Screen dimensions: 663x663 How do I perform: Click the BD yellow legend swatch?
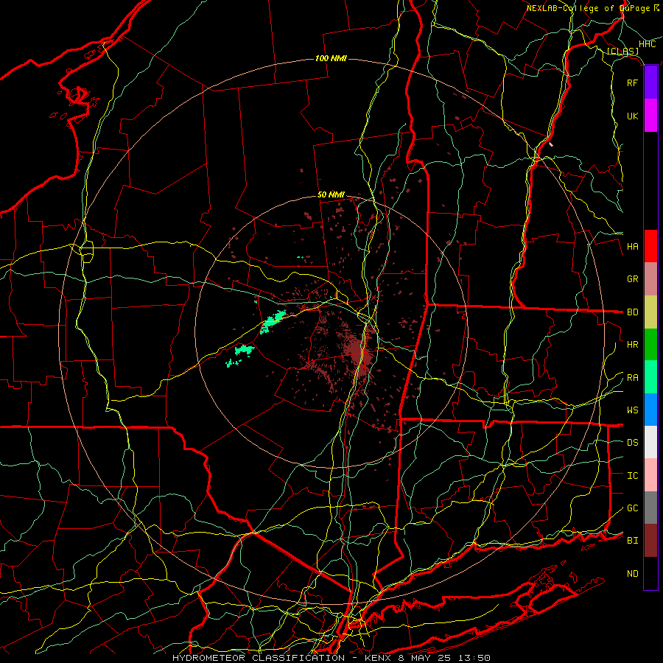tap(650, 312)
